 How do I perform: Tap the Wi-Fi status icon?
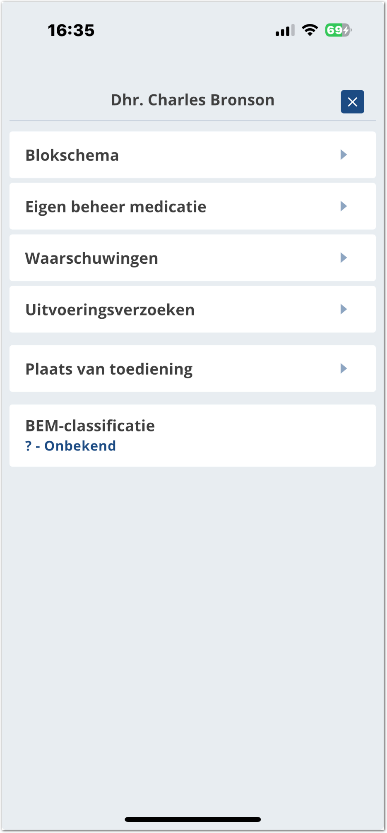(x=310, y=30)
